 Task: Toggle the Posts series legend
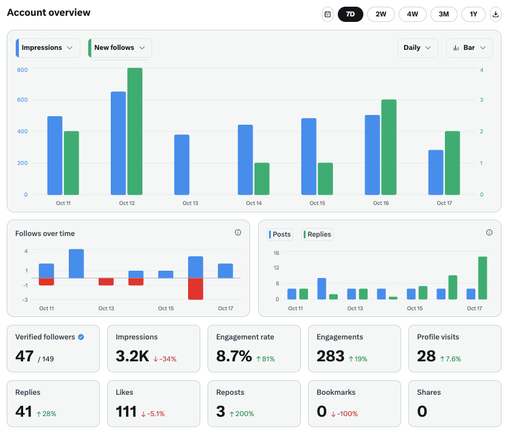[x=280, y=234]
